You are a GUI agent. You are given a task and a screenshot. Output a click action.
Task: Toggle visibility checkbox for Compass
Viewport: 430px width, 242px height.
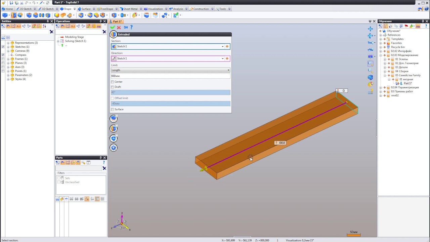pos(3,55)
